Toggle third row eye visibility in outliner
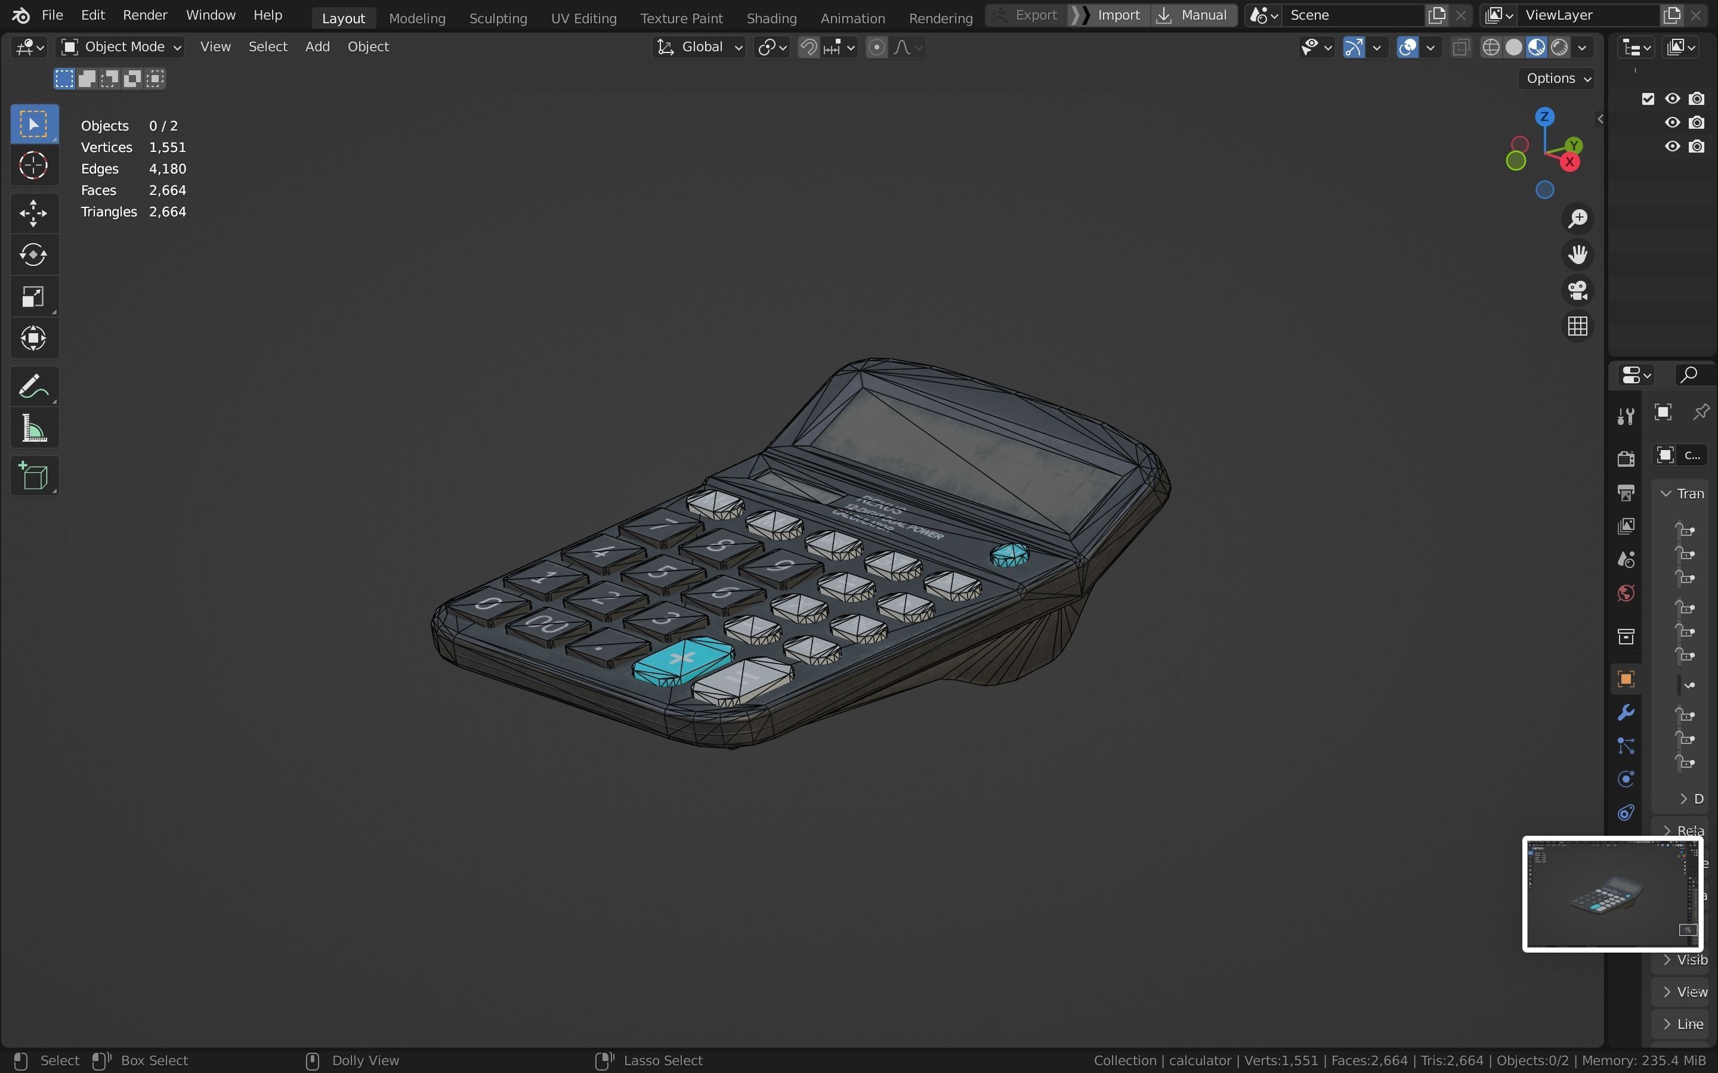The height and width of the screenshot is (1073, 1718). pos(1673,146)
